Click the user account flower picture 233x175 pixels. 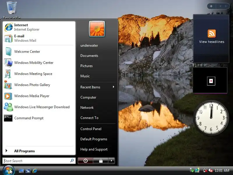pyautogui.click(x=97, y=29)
